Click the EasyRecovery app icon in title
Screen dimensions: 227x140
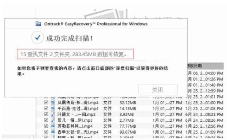tap(38, 24)
